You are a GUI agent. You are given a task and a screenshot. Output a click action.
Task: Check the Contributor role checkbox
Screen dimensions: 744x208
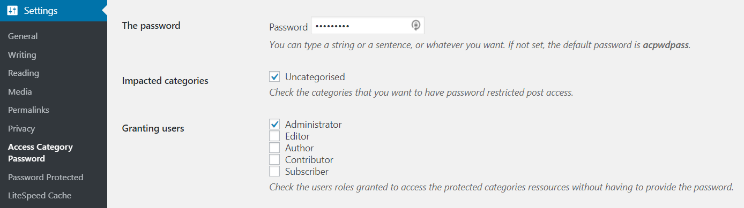[274, 159]
